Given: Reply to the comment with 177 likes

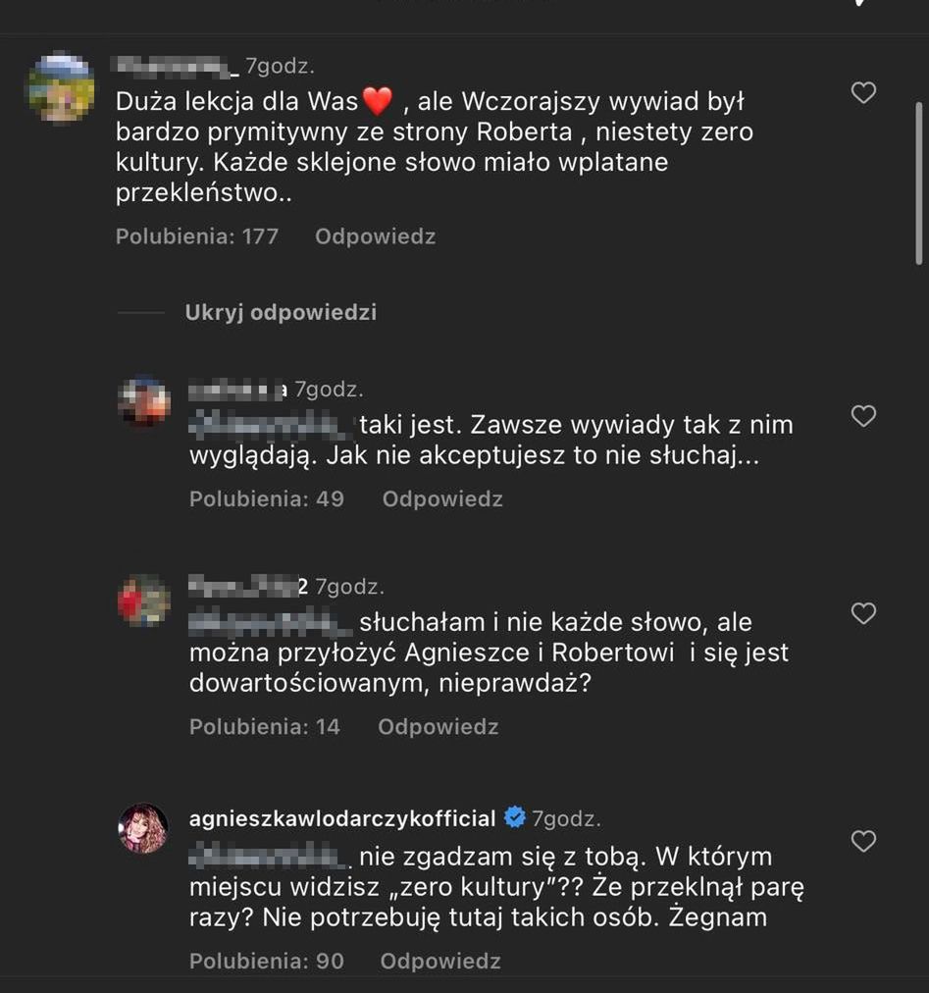Looking at the screenshot, I should point(375,236).
